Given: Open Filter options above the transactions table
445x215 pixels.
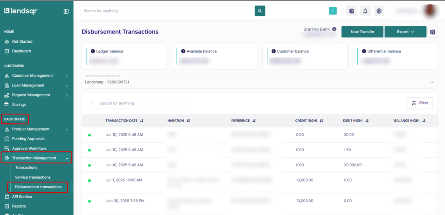Looking at the screenshot, I should click(x=420, y=103).
